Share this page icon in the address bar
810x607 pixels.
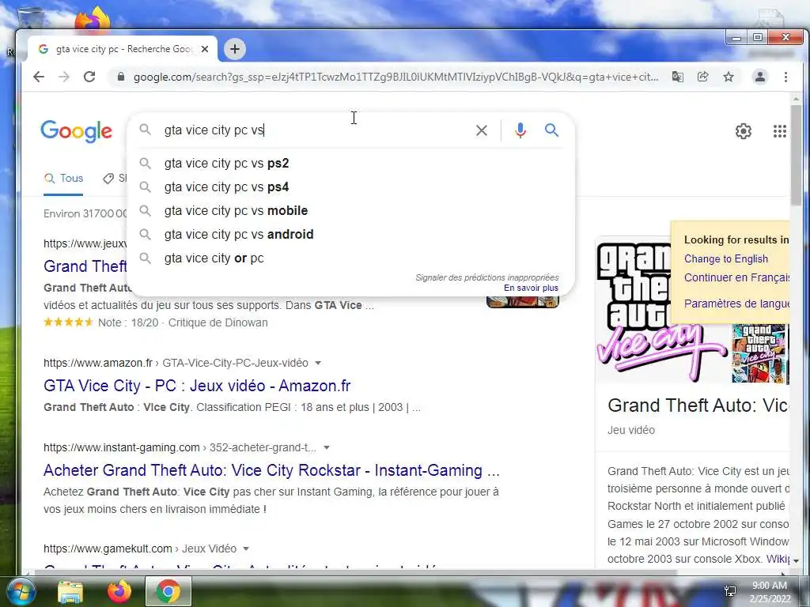(x=702, y=77)
